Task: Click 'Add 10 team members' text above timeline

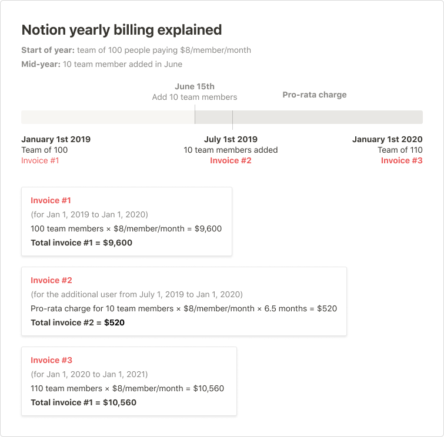Action: tap(195, 97)
